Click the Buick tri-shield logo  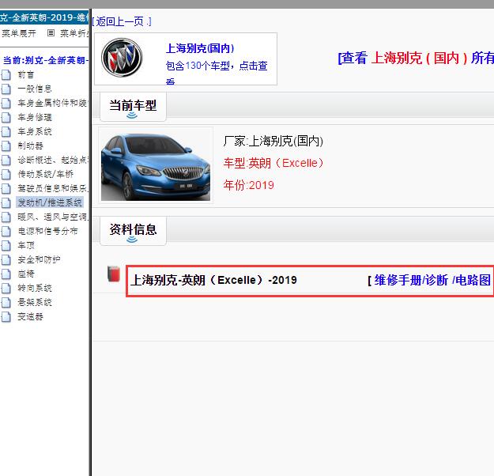pyautogui.click(x=122, y=58)
